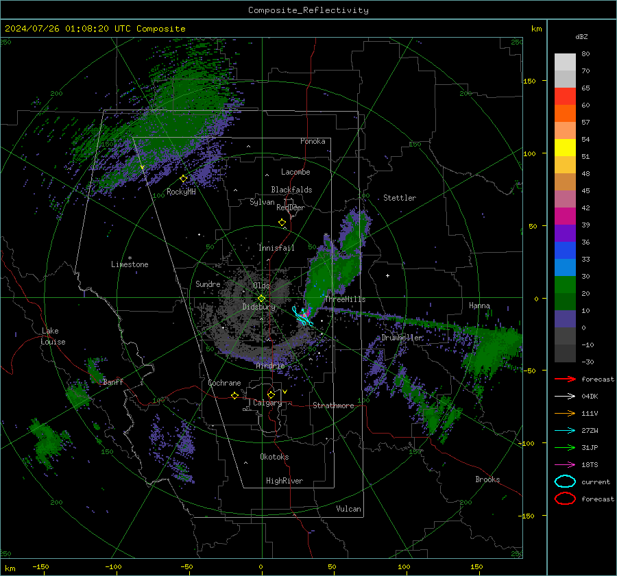Click the Blackfalds city label
Screen dimensions: 617x576
click(x=291, y=190)
